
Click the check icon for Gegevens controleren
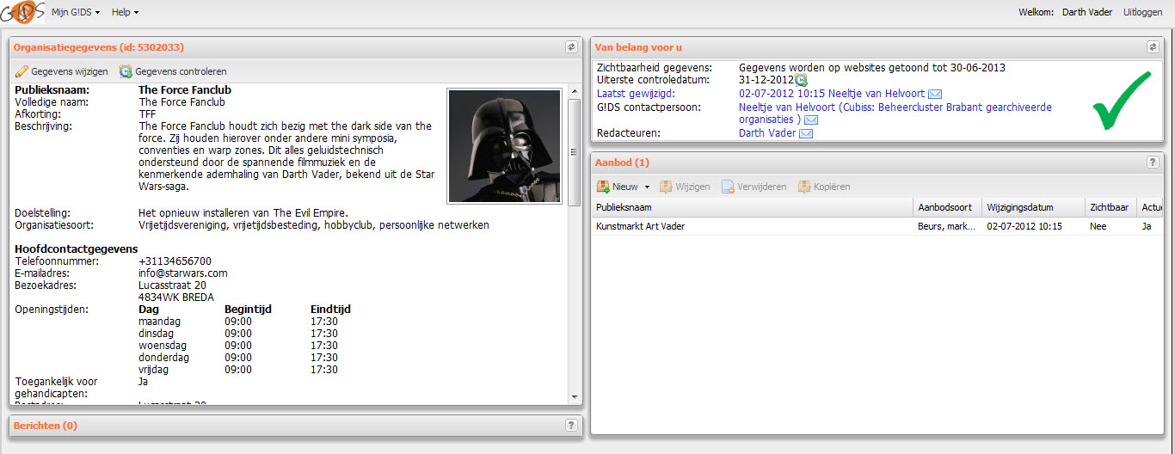(x=126, y=71)
